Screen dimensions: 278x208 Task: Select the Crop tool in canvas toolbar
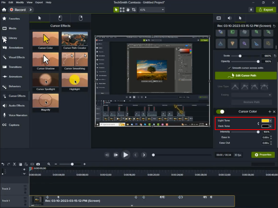[134, 10]
